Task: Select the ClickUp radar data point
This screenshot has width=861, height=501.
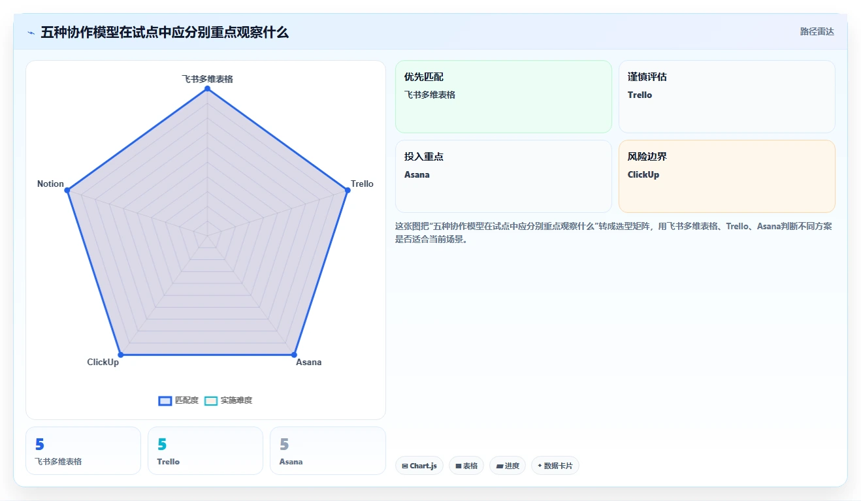Action: [x=121, y=355]
